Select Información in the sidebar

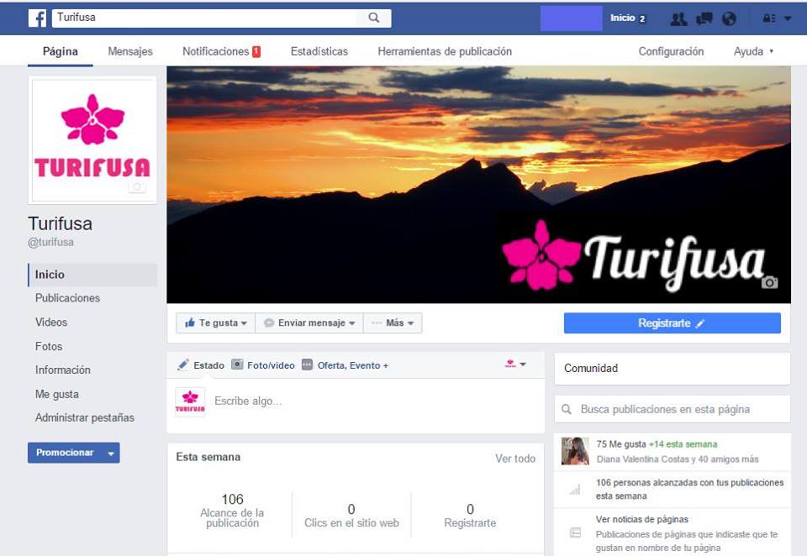(63, 370)
